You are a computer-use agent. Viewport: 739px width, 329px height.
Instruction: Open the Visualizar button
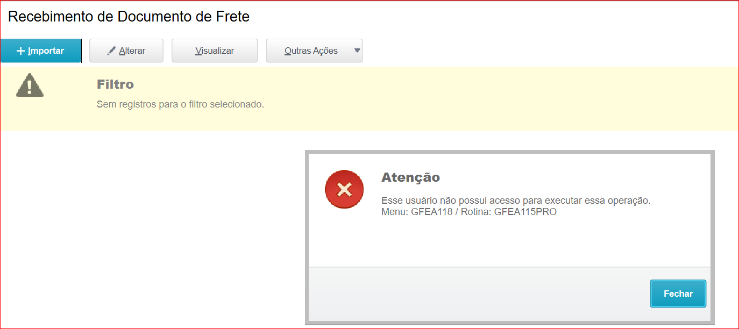(215, 51)
